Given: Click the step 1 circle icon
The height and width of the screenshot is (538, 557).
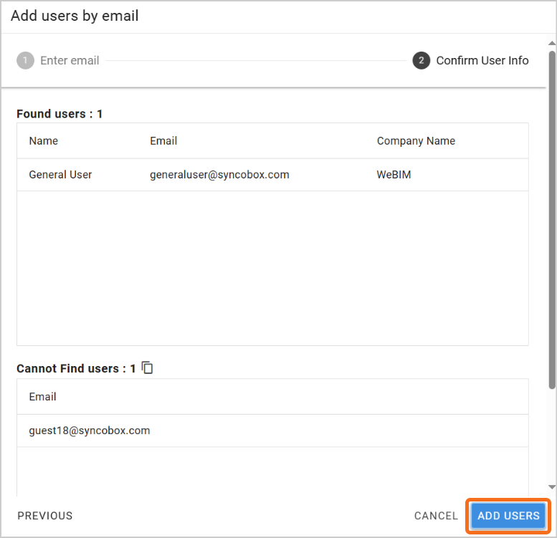Looking at the screenshot, I should [25, 60].
